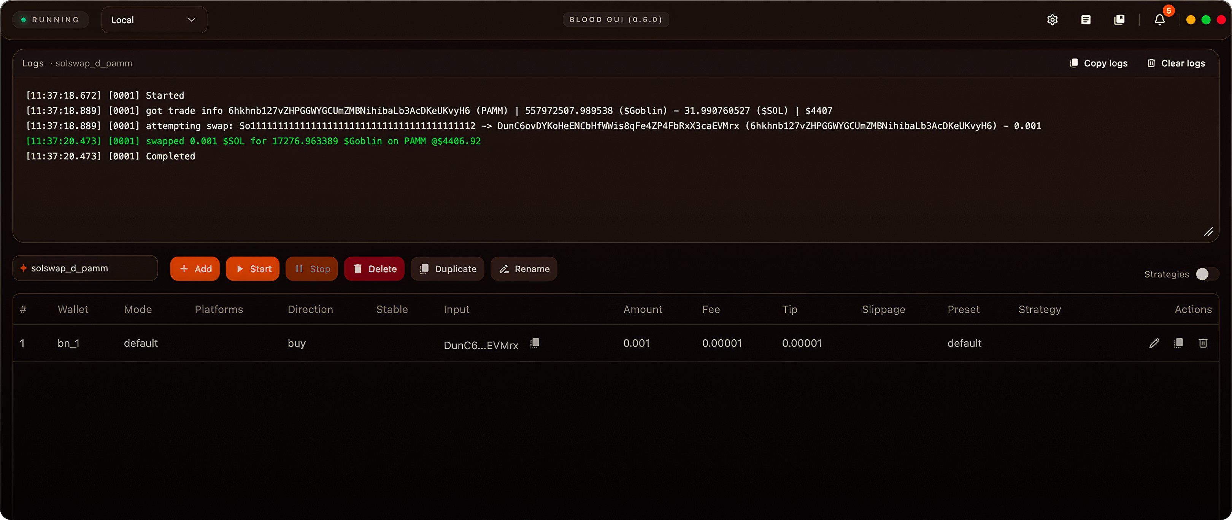Viewport: 1232px width, 520px height.
Task: Open the settings gear icon
Action: click(1052, 20)
